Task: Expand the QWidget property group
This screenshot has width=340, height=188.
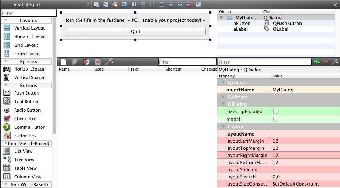Action: pyautogui.click(x=223, y=97)
